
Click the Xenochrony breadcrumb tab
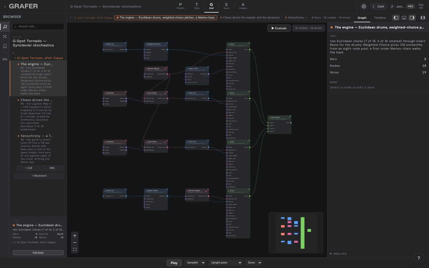point(296,18)
